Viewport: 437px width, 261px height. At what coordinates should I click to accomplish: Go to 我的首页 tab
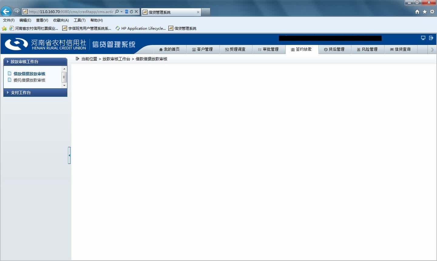point(169,49)
